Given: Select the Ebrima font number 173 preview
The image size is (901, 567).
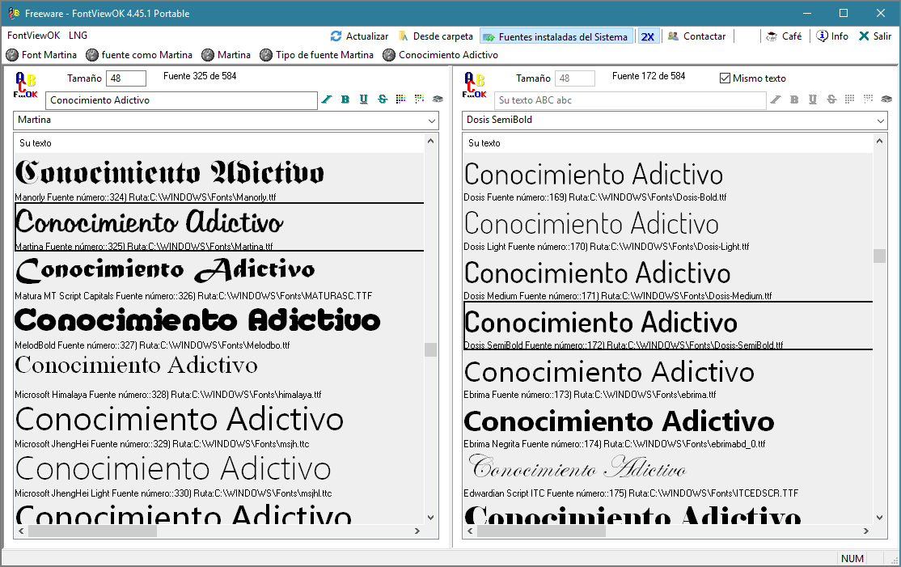Looking at the screenshot, I should tap(668, 375).
